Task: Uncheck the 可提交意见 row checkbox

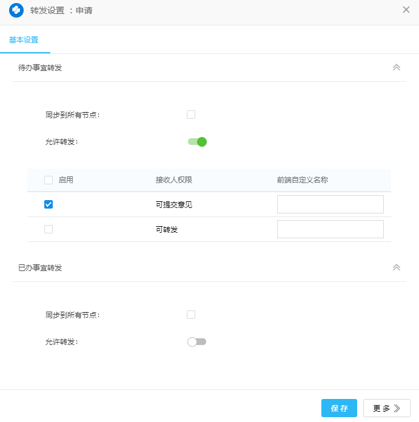Action: click(49, 204)
